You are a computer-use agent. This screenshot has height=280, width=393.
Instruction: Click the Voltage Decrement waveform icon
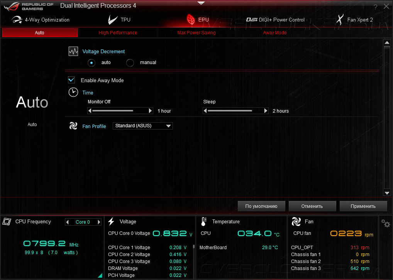[x=73, y=51]
